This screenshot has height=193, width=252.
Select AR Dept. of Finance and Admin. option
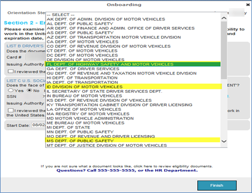[x=133, y=28]
